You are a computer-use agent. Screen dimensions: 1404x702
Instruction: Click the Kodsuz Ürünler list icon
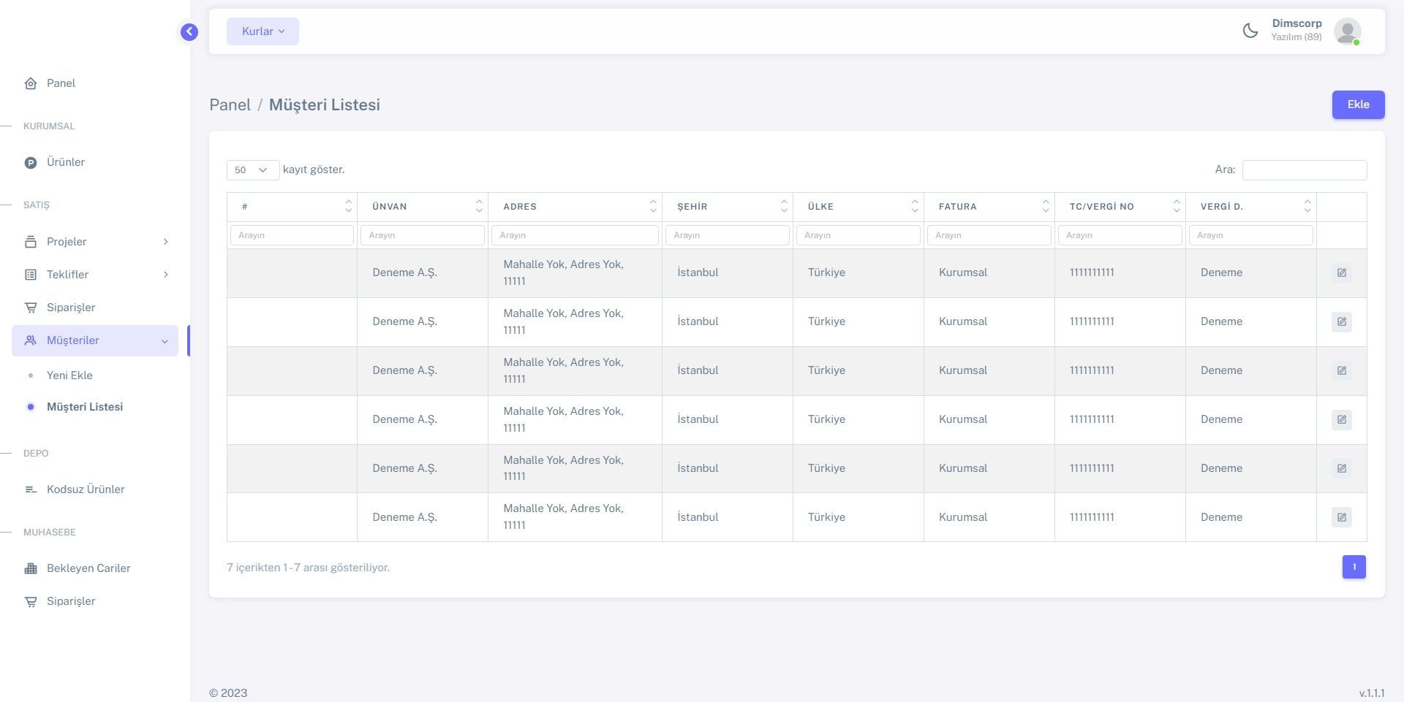point(31,489)
